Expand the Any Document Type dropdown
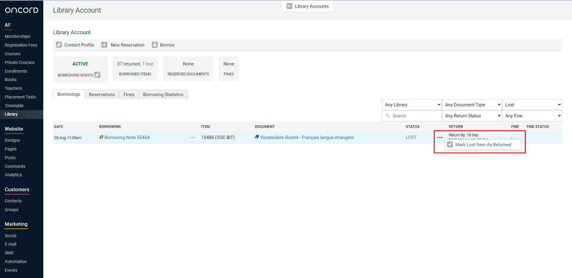Screen dimensions: 572x278 click(472, 105)
